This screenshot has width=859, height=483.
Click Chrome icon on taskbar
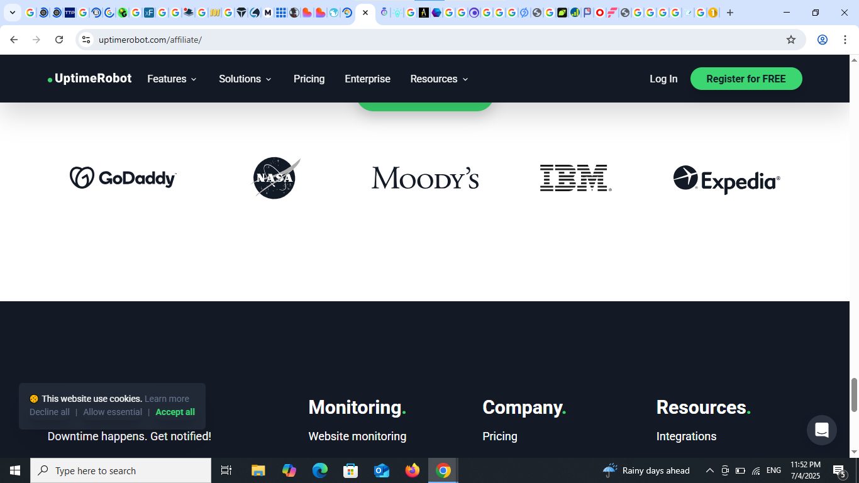pyautogui.click(x=443, y=470)
